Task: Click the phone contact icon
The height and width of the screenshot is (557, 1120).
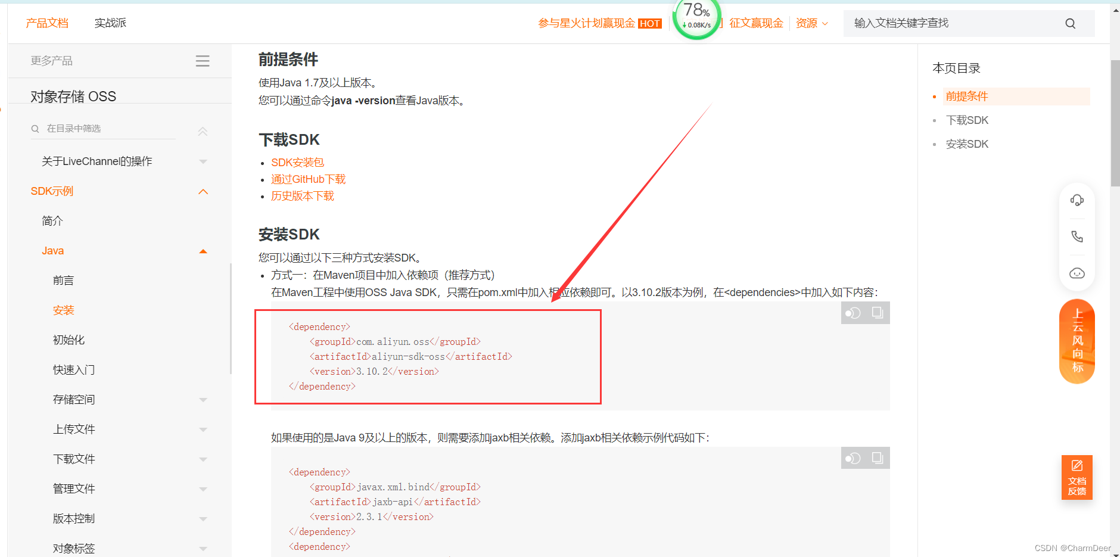Action: (1077, 237)
